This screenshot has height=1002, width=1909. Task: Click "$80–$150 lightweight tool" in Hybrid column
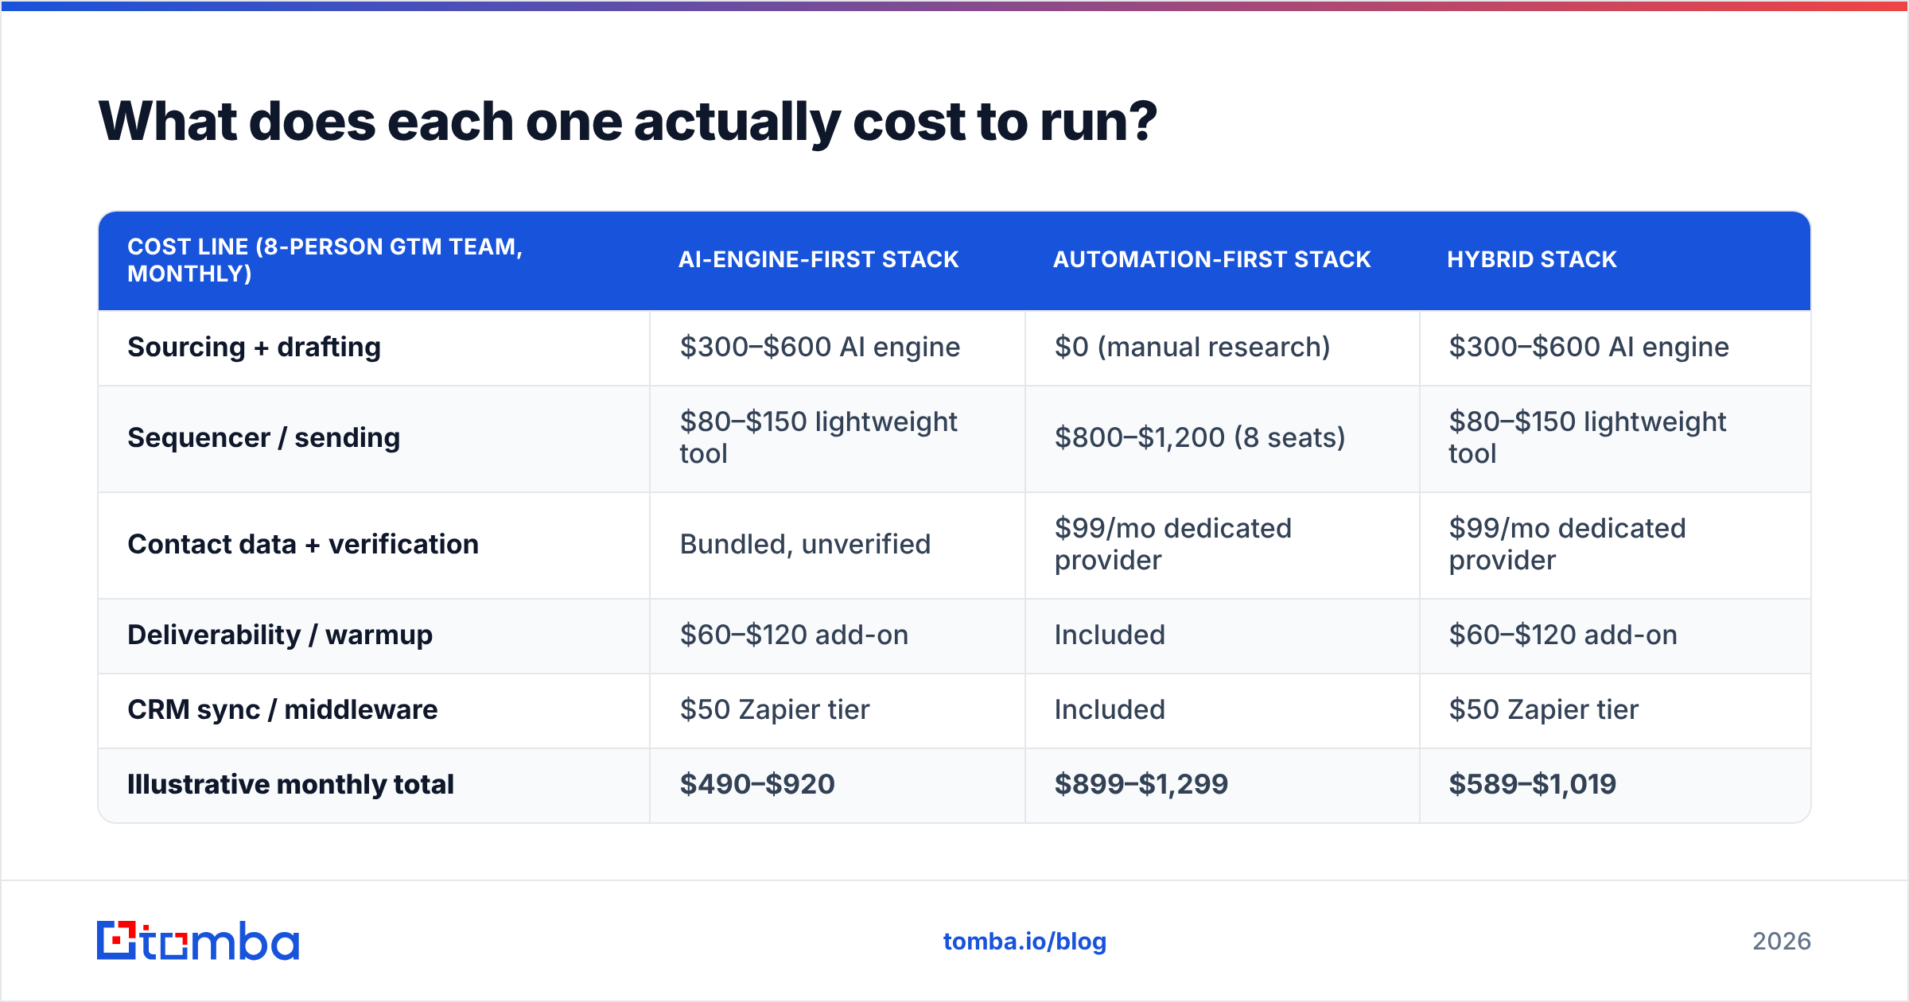(x=1587, y=438)
